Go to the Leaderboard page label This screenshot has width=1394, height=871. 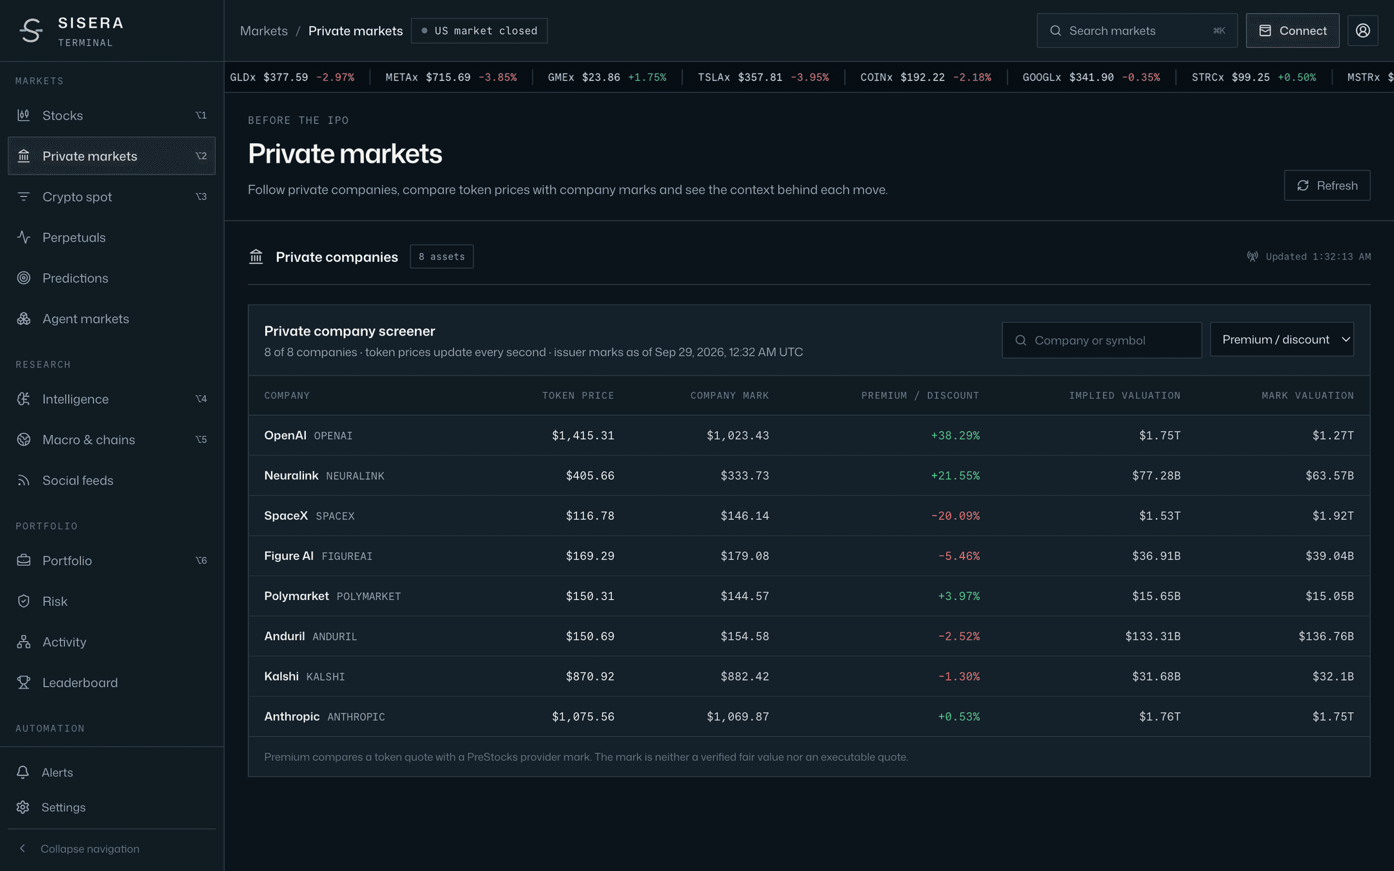point(80,683)
